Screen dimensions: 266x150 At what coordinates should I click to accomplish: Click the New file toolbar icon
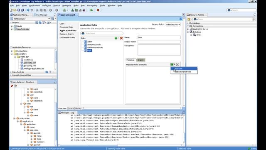click(x=11, y=10)
